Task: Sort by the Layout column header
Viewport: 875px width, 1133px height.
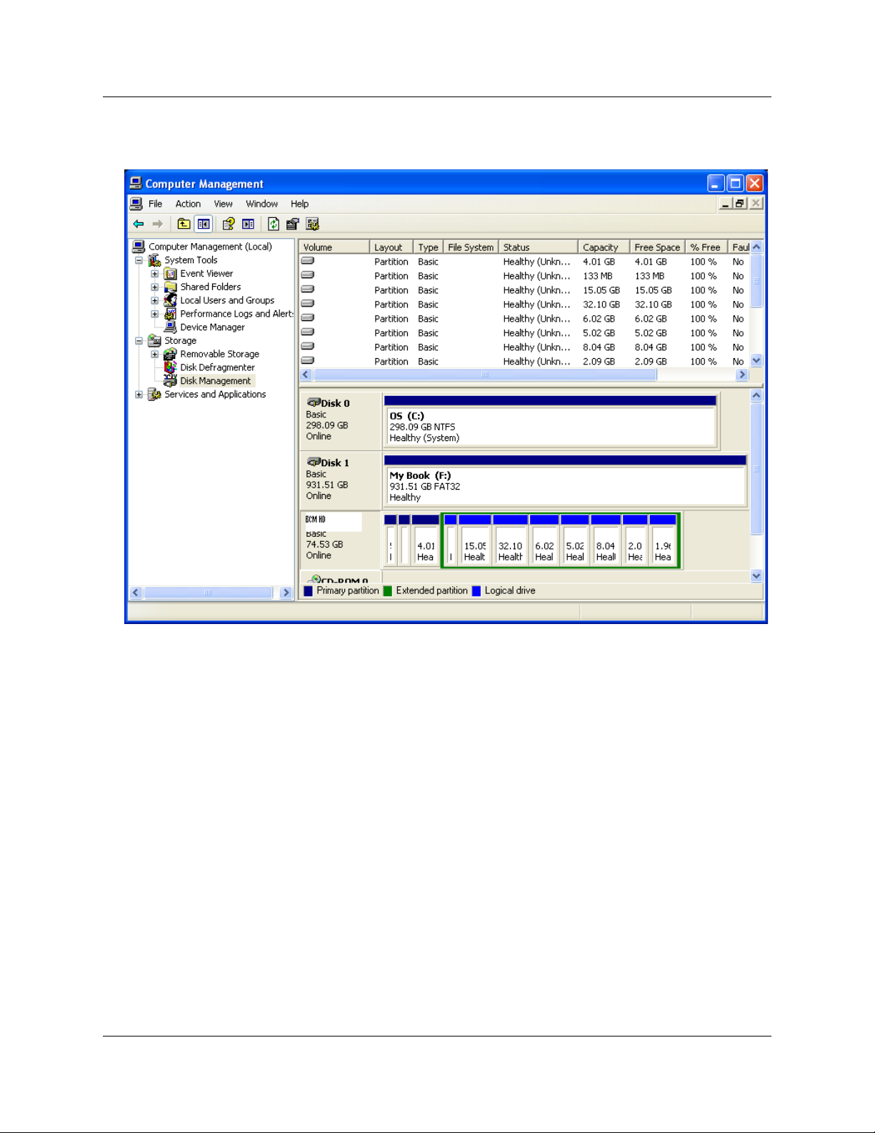Action: coord(391,247)
